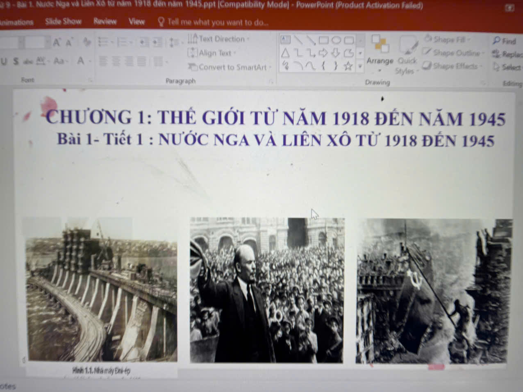Click the Clear All Formatting icon
This screenshot has width=523, height=392.
point(86,42)
